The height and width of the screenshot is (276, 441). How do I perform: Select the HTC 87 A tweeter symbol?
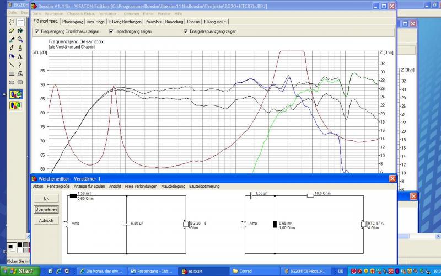(x=363, y=224)
